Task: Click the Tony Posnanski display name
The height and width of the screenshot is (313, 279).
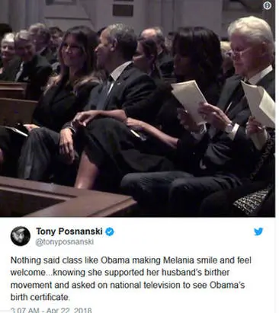Action: tap(69, 232)
